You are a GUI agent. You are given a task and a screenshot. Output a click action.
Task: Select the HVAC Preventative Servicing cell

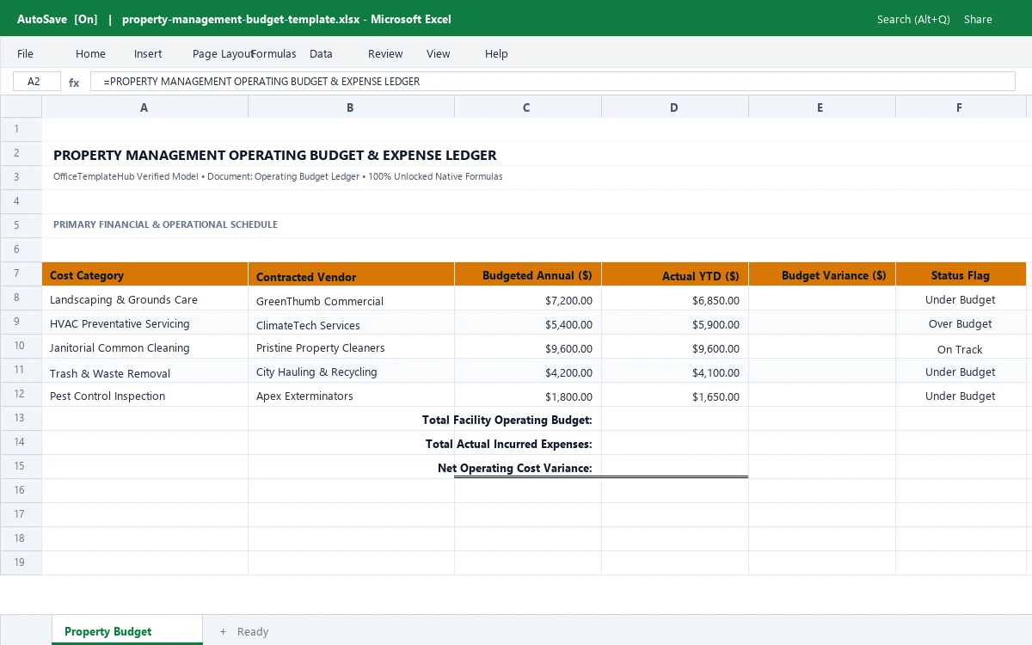point(144,322)
